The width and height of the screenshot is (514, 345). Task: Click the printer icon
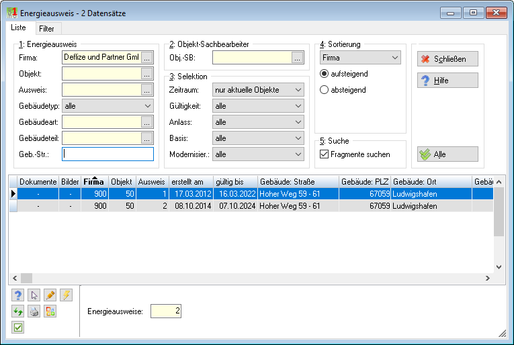tap(34, 311)
